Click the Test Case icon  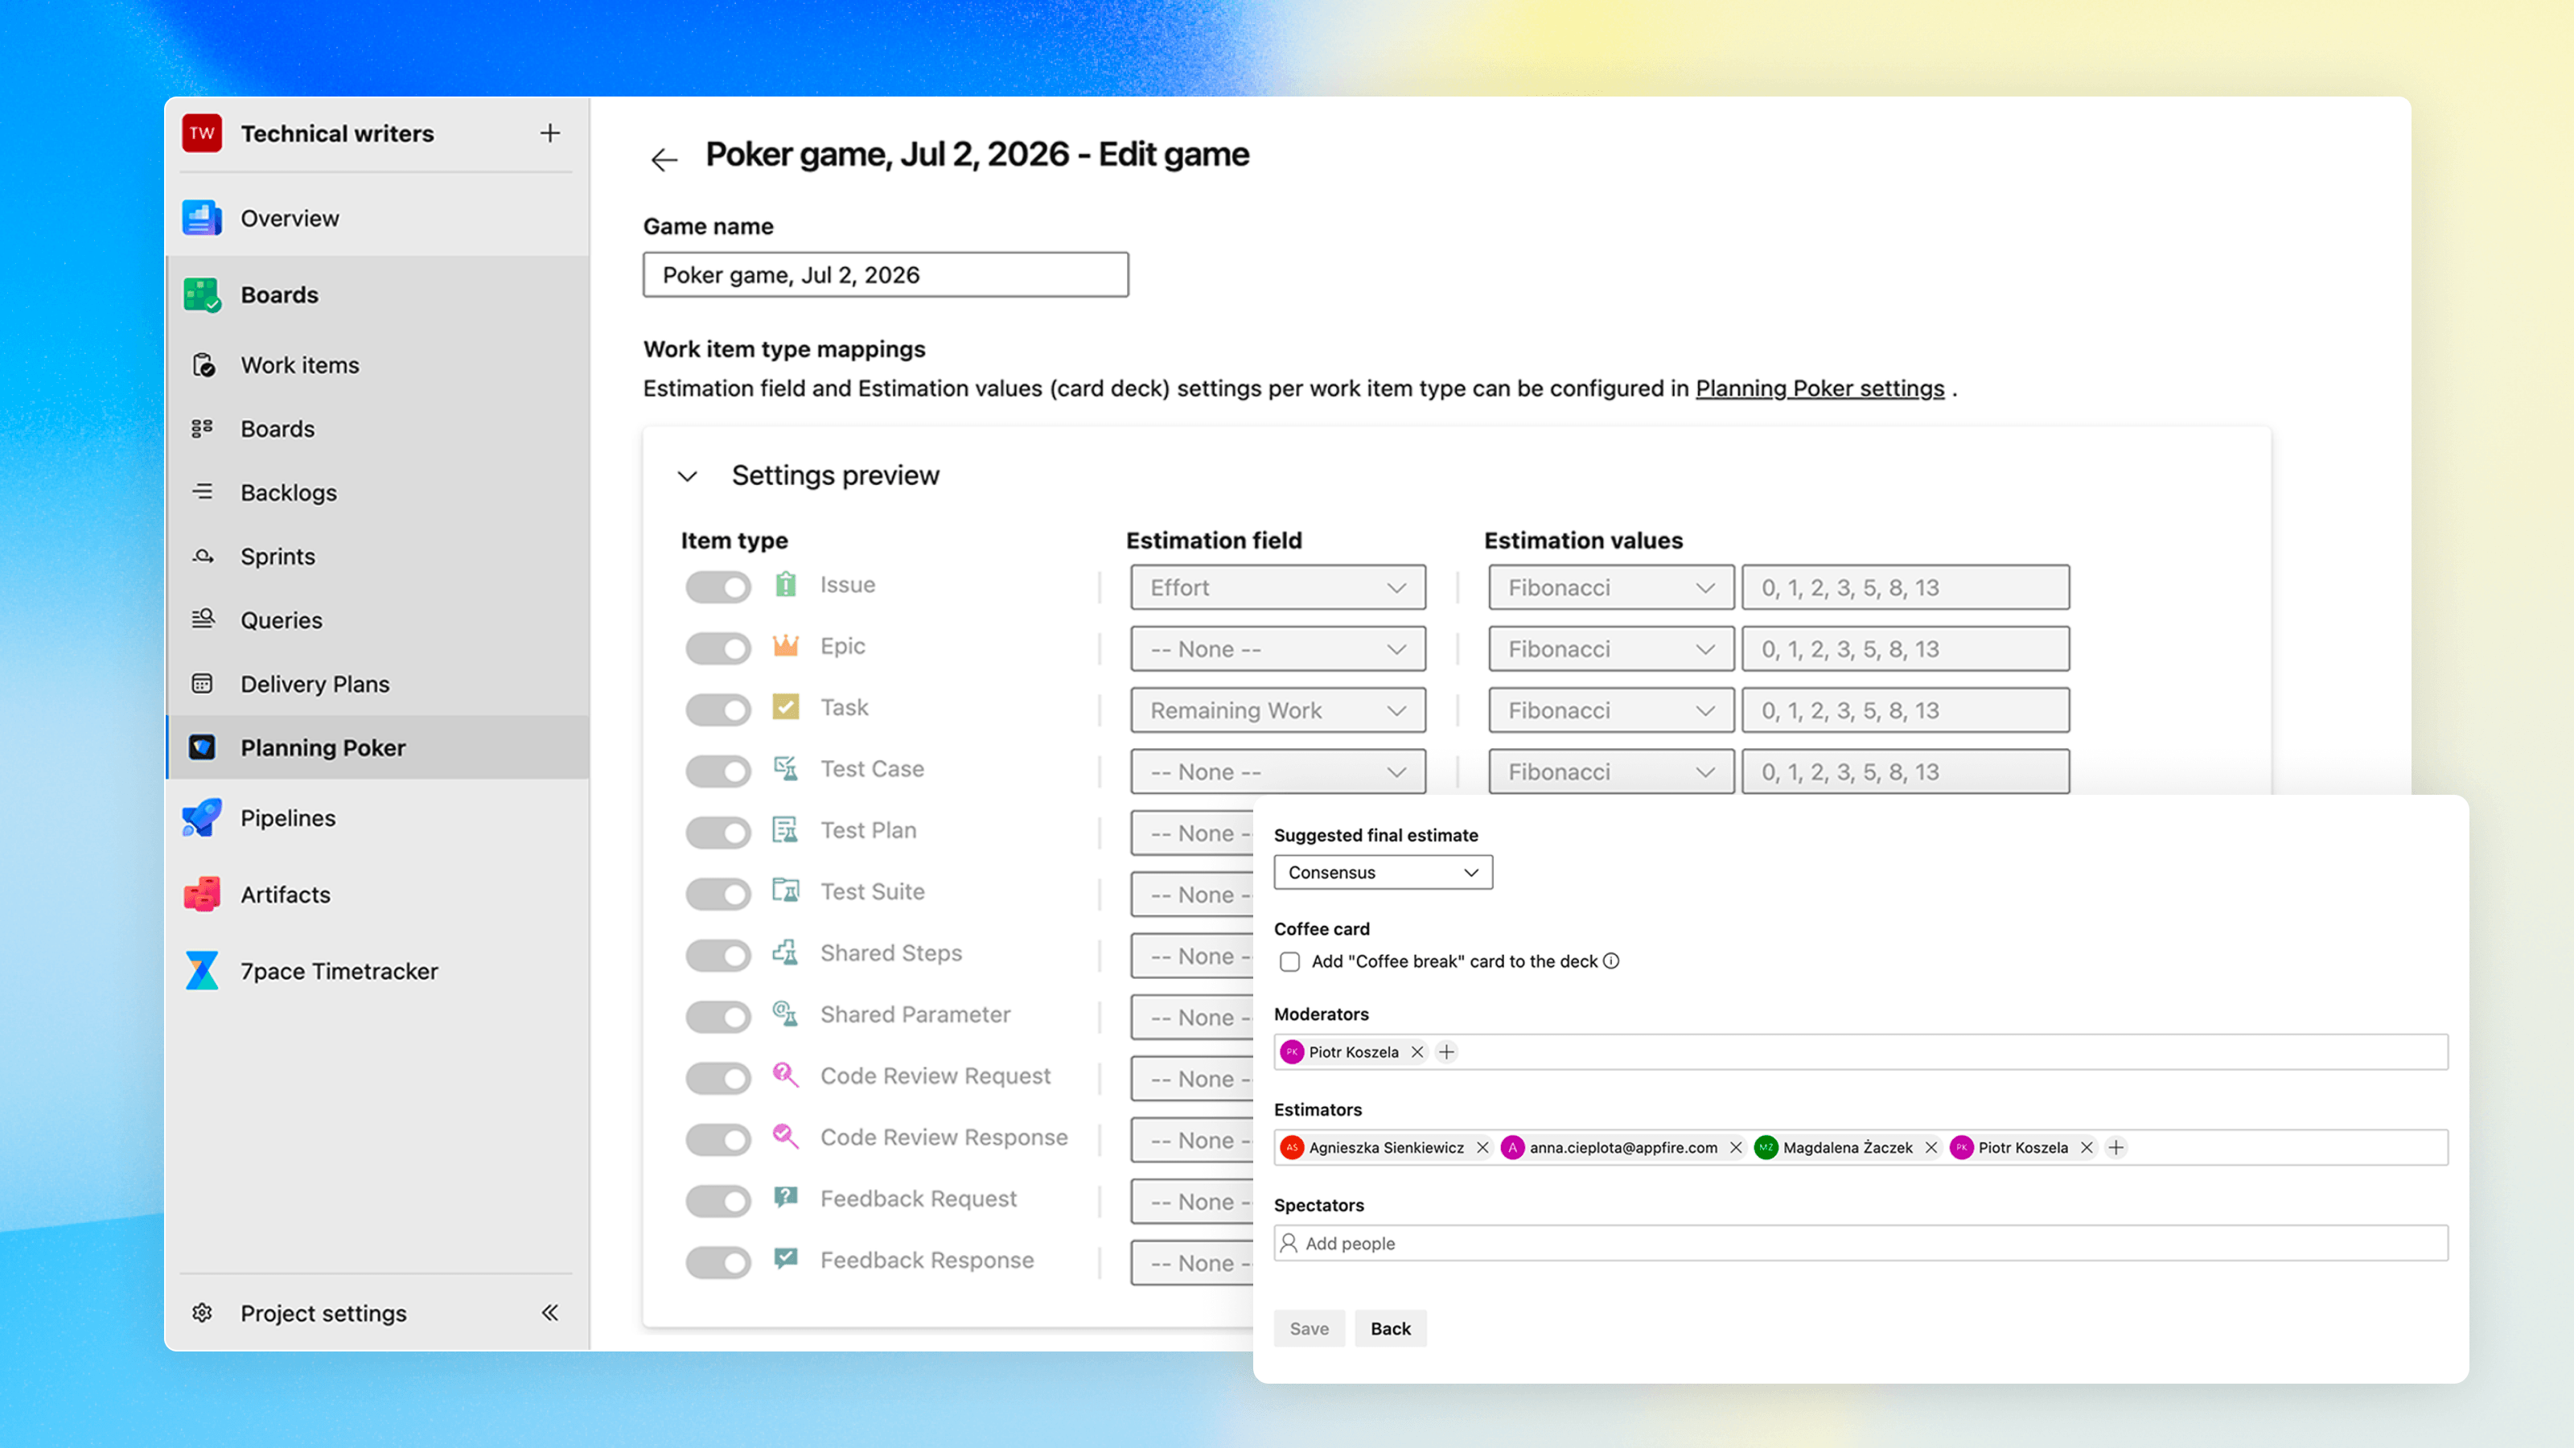(x=787, y=768)
